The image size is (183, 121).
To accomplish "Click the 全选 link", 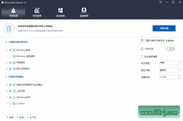I will (21, 117).
